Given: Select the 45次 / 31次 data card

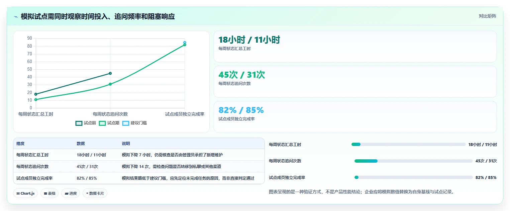Looking at the screenshot, I should (355, 82).
